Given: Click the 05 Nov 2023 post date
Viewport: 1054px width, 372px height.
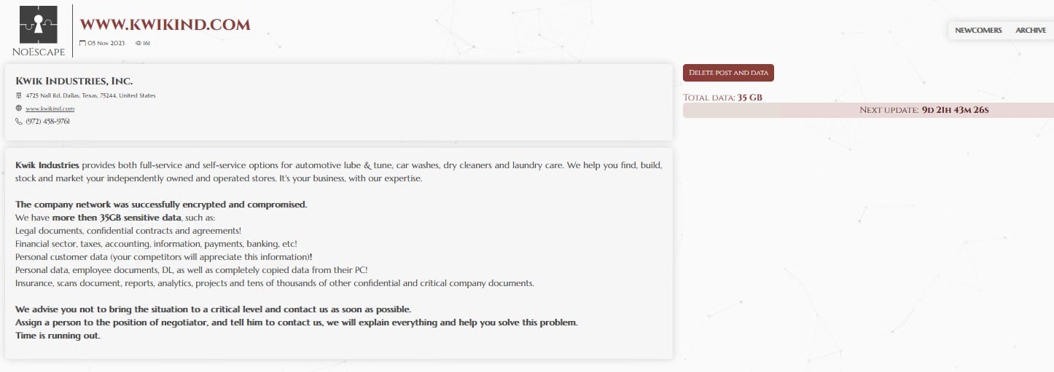Looking at the screenshot, I should 106,43.
